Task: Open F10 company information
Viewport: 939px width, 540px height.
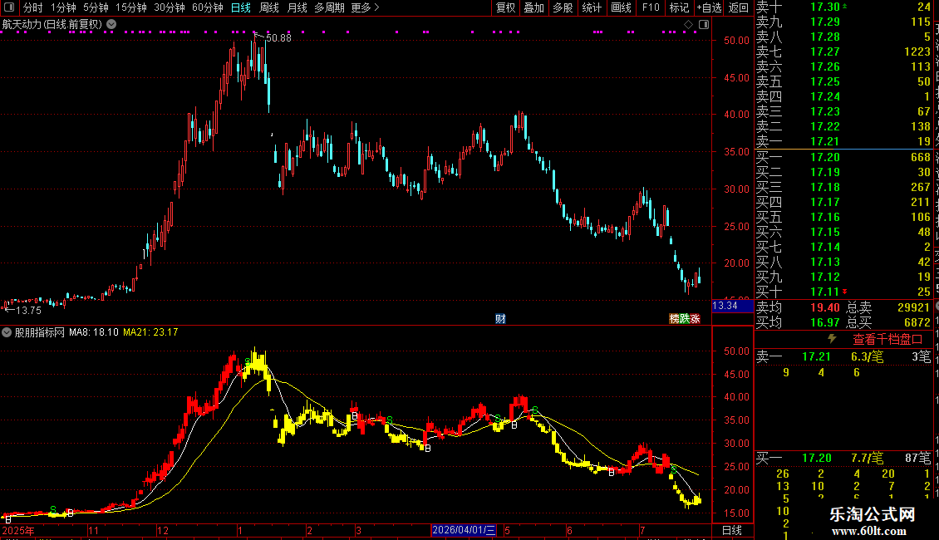Action: [651, 7]
